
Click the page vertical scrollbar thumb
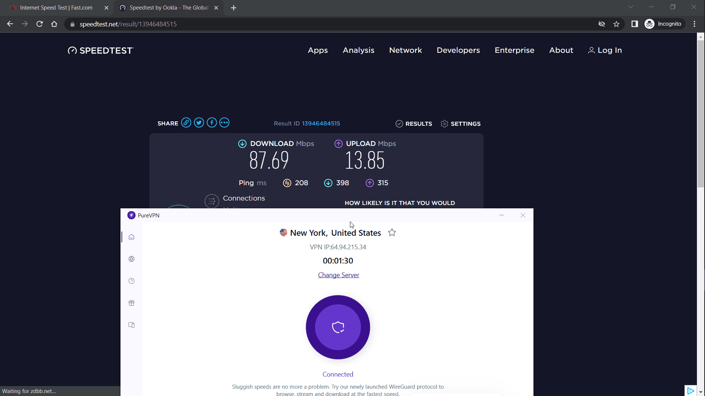click(701, 114)
